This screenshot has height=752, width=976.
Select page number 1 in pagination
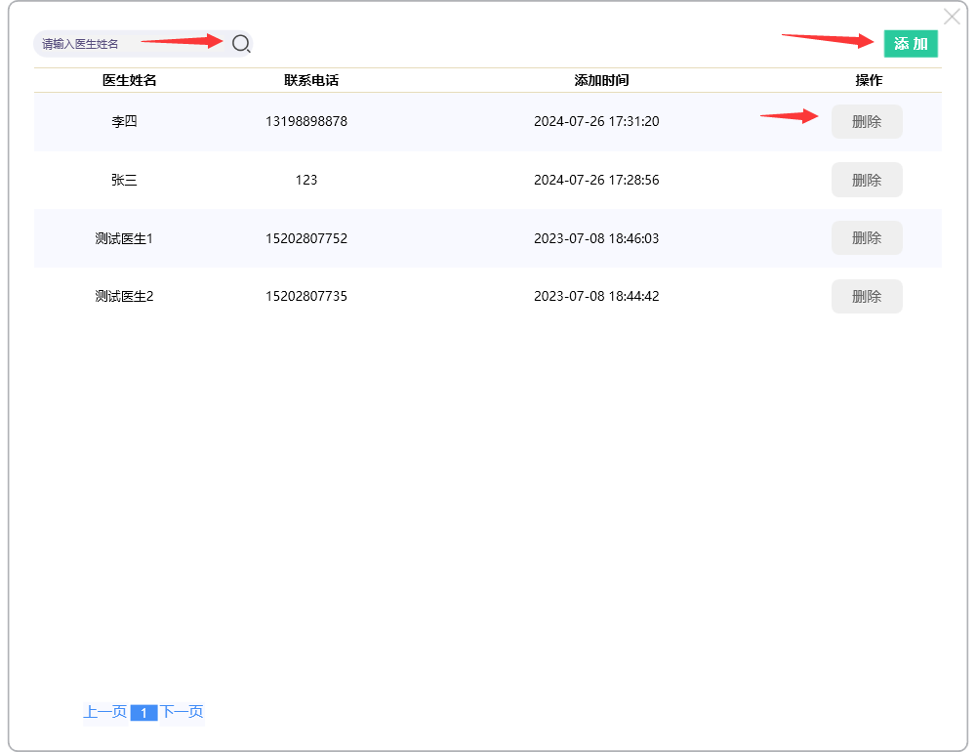pos(143,713)
